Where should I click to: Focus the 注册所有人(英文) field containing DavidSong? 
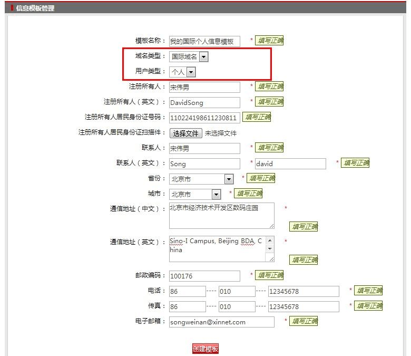coord(204,102)
